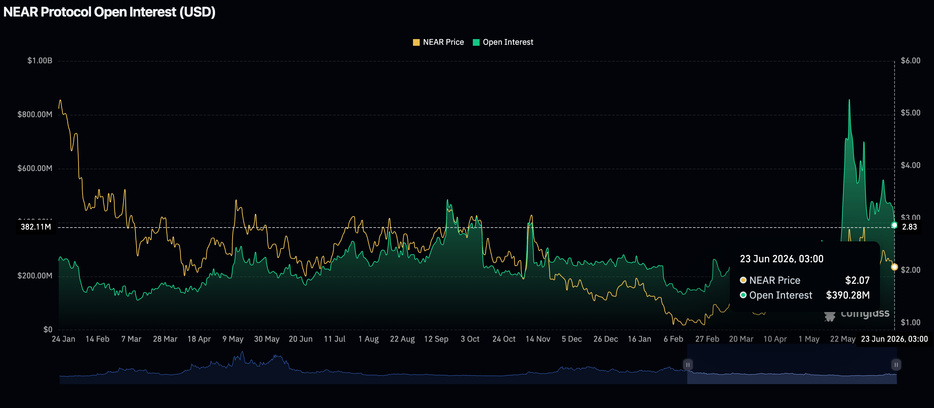Viewport: 934px width, 408px height.
Task: Click the 10 Apr x-axis label
Action: pos(775,339)
